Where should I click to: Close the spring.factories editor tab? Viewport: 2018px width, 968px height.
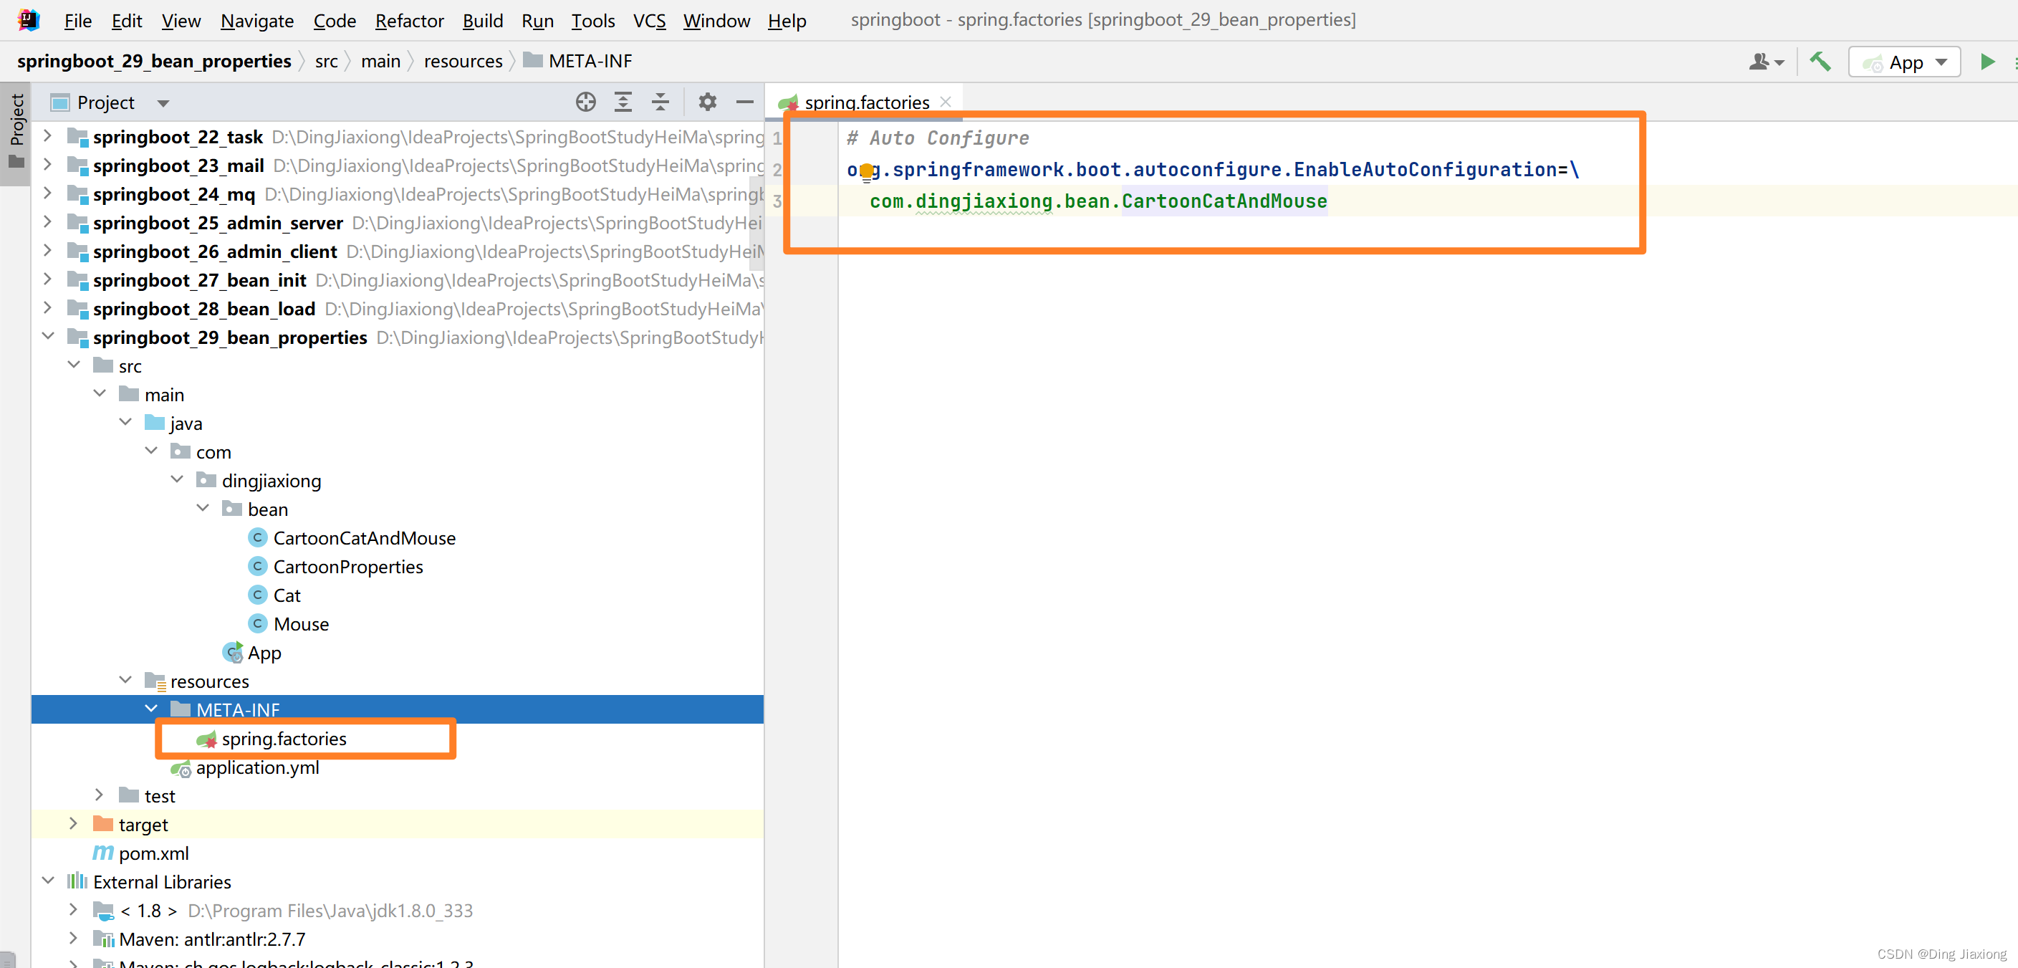pyautogui.click(x=946, y=102)
